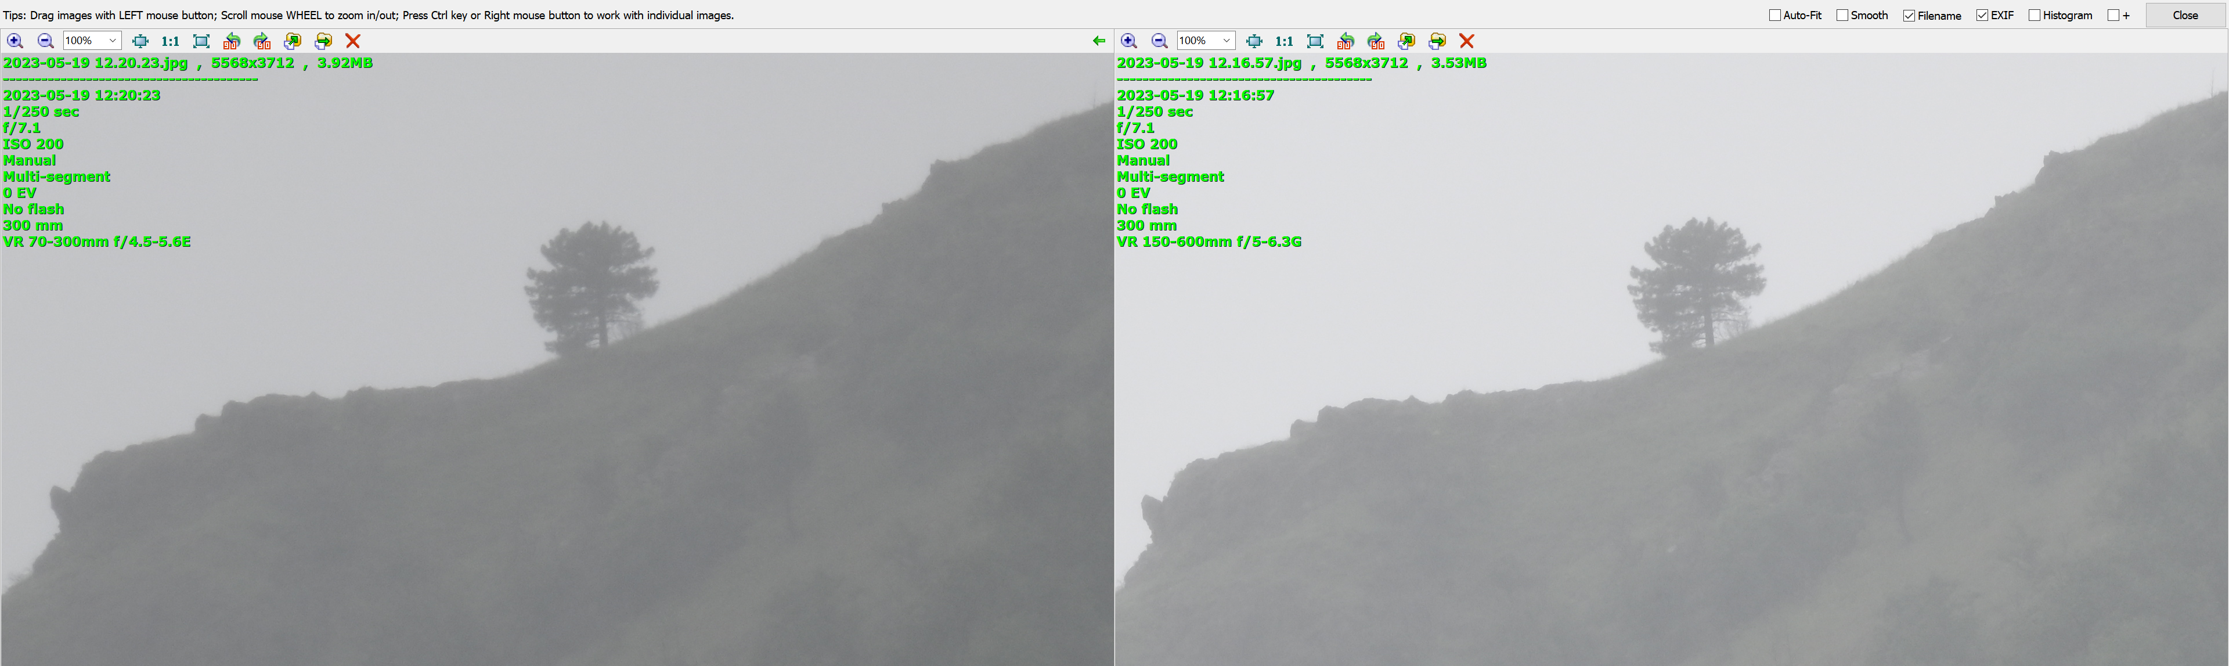Copy the left image to folder
This screenshot has height=666, width=2229.
tap(293, 41)
